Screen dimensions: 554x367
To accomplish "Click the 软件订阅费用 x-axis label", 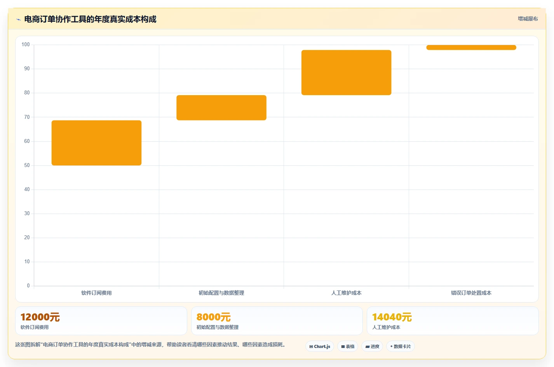I will 96,293.
